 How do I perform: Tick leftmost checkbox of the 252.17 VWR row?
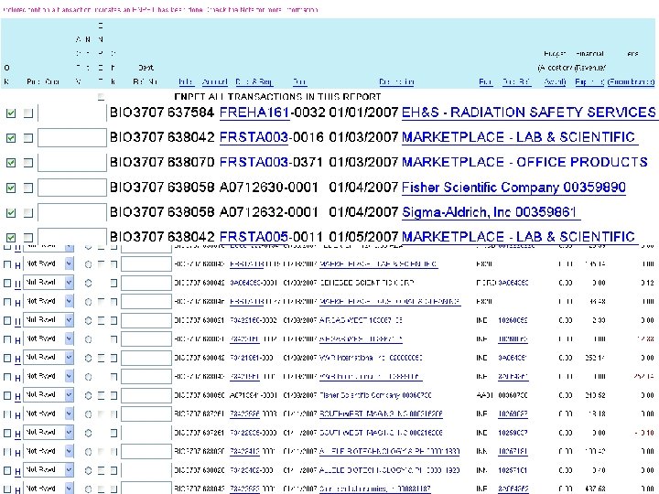pos(7,358)
